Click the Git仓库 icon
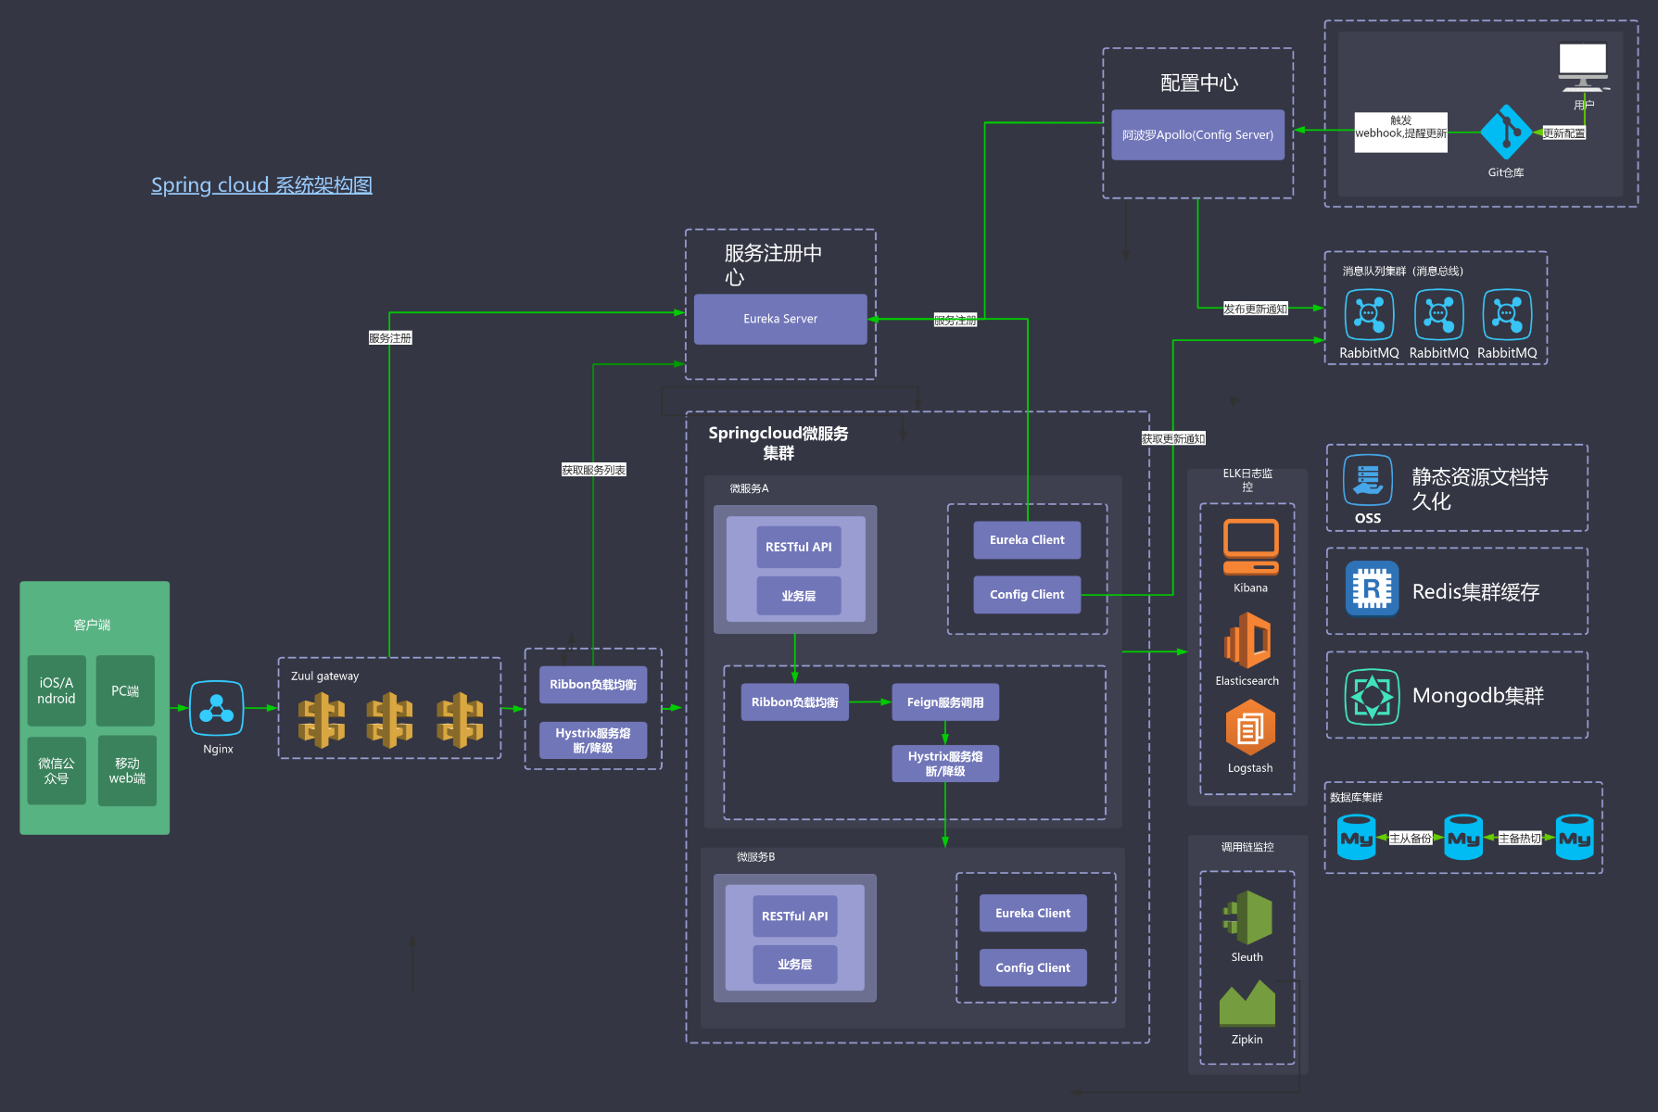 pyautogui.click(x=1506, y=133)
